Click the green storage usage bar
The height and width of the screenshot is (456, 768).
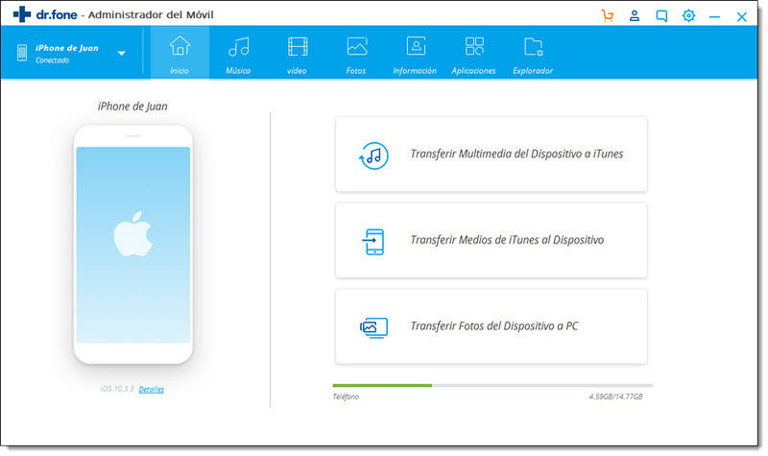(x=382, y=386)
